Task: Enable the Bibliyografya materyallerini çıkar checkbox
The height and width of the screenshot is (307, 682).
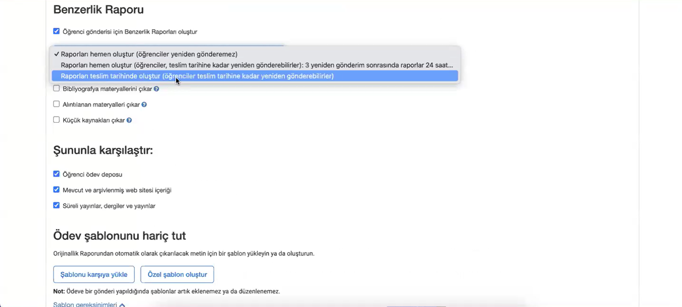Action: [56, 89]
